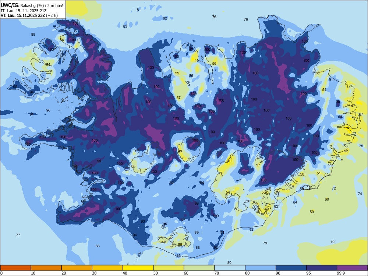Viewport: 368px width, 276px height.
Task: Click the humidity value "72" on the map
Action: click(x=334, y=188)
